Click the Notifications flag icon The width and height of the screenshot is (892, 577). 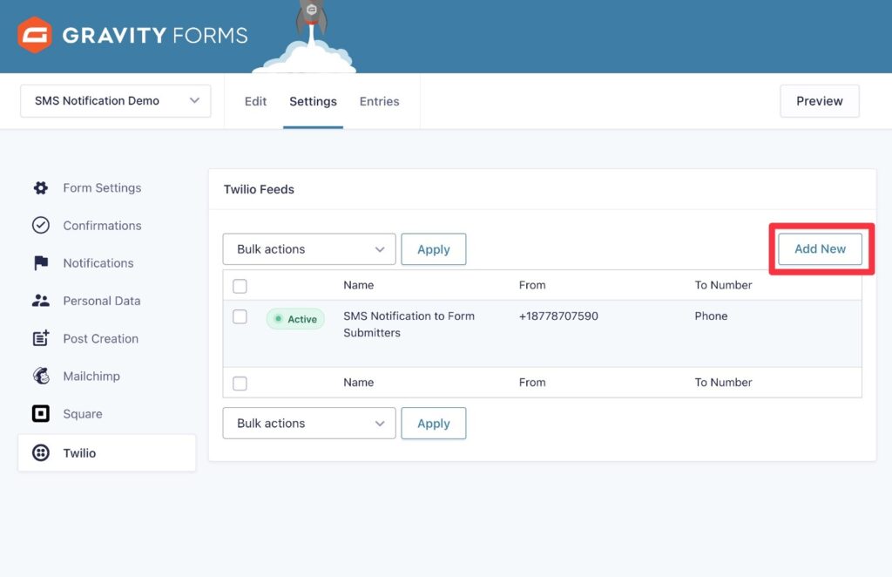[x=41, y=263]
